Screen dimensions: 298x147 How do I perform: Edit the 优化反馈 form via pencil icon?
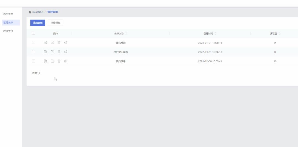52,43
